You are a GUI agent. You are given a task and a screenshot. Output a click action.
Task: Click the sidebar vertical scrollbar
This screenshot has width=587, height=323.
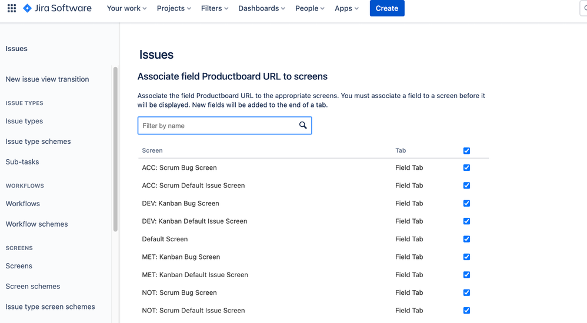click(x=115, y=149)
